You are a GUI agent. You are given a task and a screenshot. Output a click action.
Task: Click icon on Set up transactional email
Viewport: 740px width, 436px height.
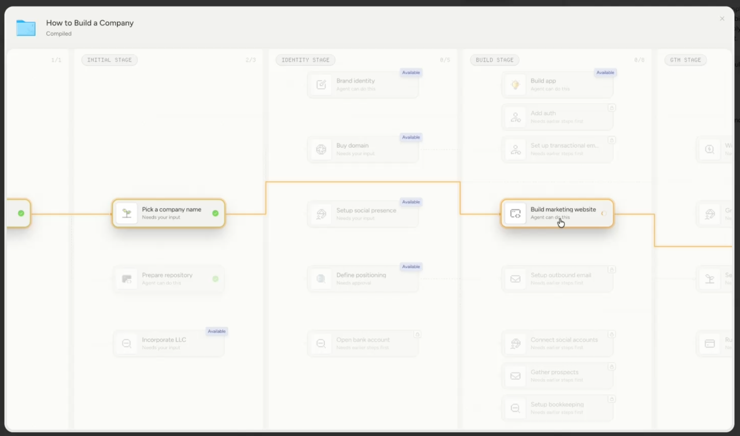pos(516,149)
